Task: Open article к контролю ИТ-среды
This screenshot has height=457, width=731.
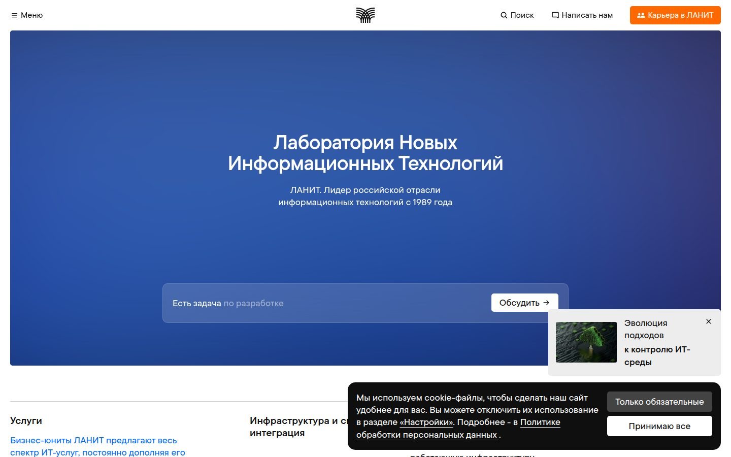Action: point(657,355)
